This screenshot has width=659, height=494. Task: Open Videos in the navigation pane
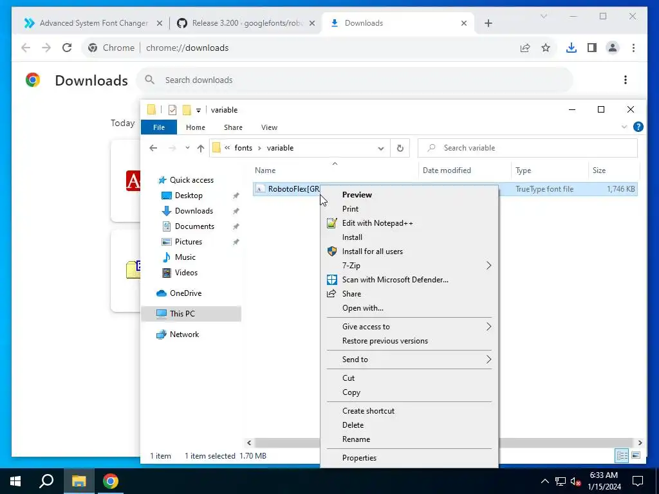[x=186, y=273]
